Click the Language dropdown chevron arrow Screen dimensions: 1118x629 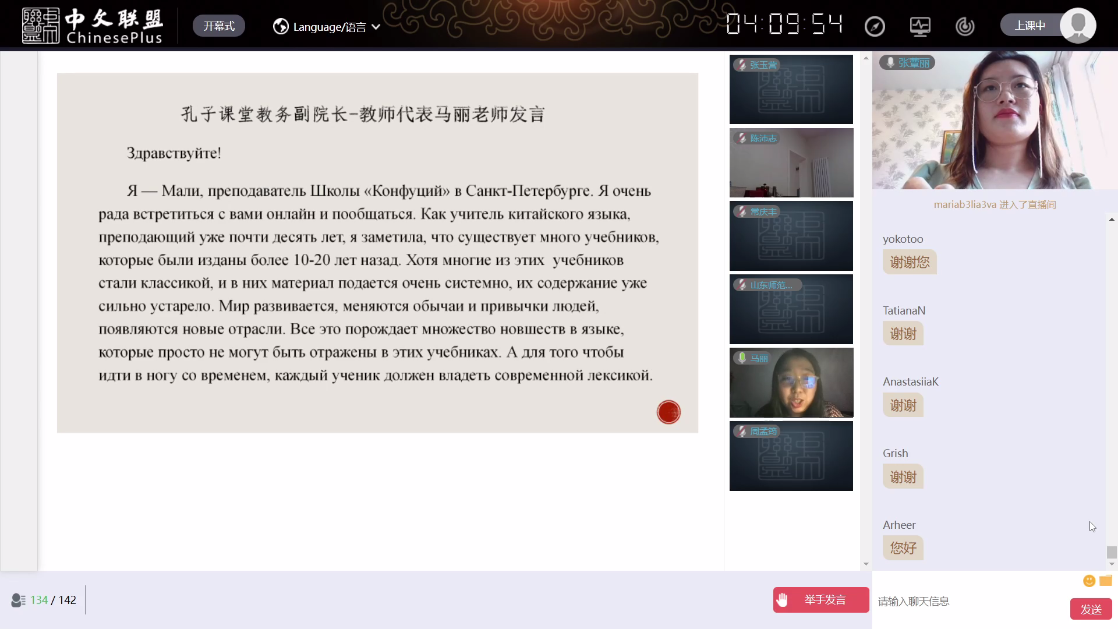point(376,27)
